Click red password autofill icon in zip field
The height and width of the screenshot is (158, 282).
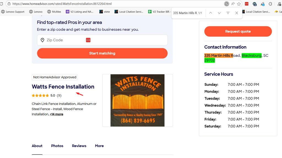(88, 40)
